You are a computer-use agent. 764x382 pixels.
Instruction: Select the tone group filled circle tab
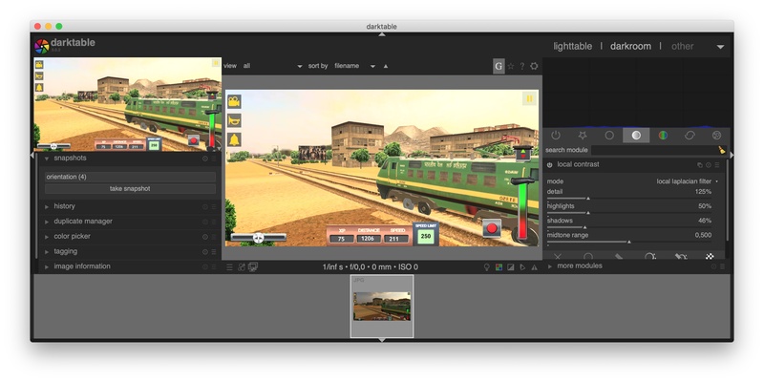pos(636,136)
